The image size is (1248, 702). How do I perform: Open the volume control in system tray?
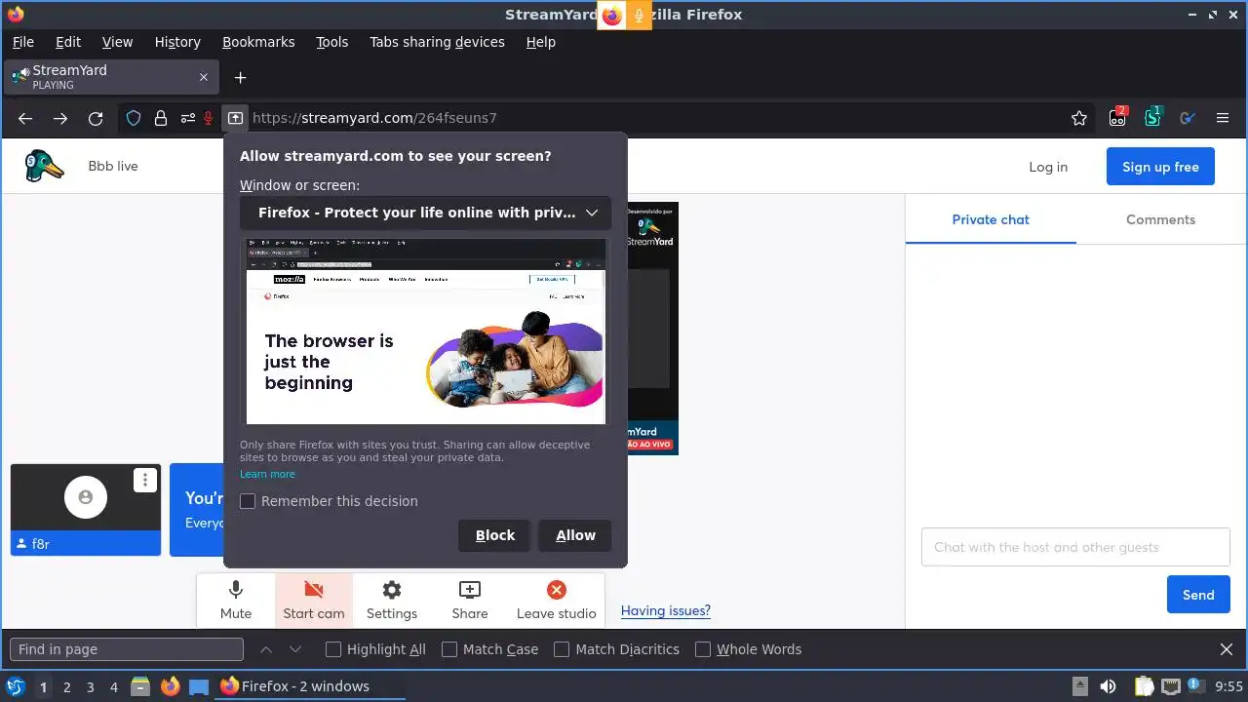point(1108,686)
